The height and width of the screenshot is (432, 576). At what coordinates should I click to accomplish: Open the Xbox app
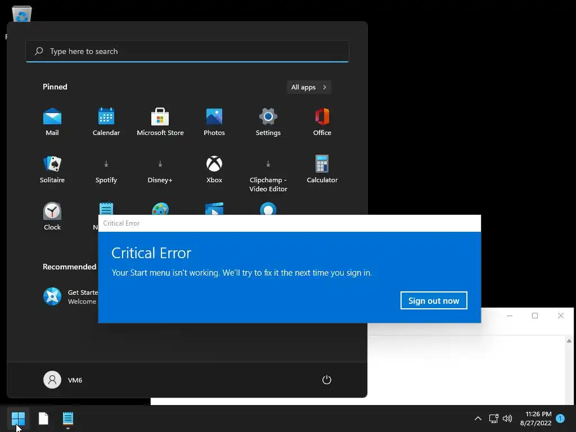click(x=214, y=169)
